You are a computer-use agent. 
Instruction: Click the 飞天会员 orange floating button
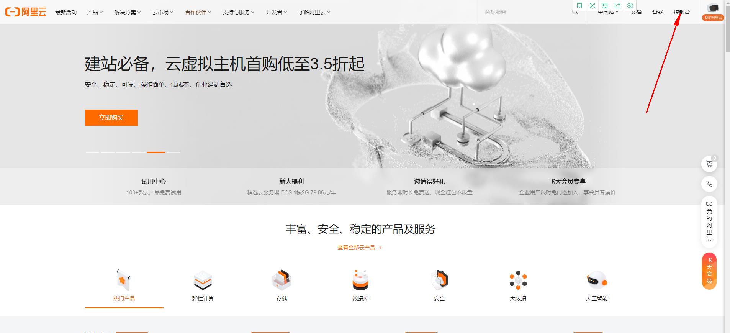(x=709, y=271)
